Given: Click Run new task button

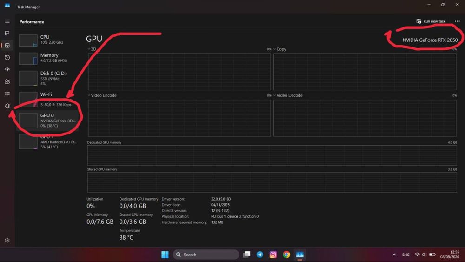Looking at the screenshot, I should [431, 21].
